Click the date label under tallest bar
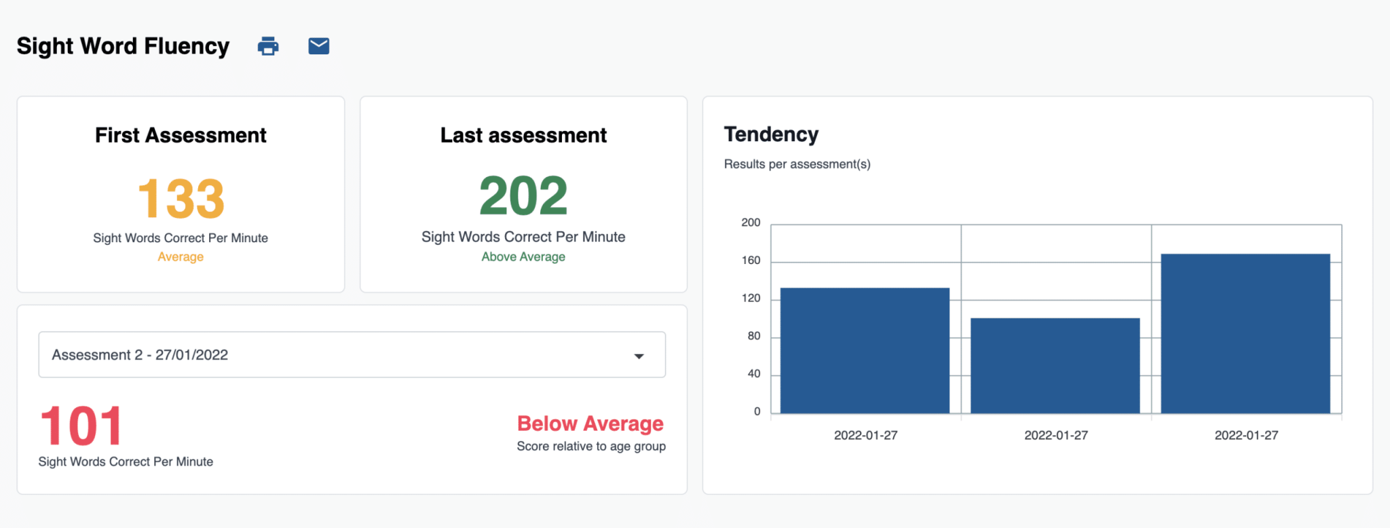This screenshot has width=1390, height=528. click(1246, 435)
